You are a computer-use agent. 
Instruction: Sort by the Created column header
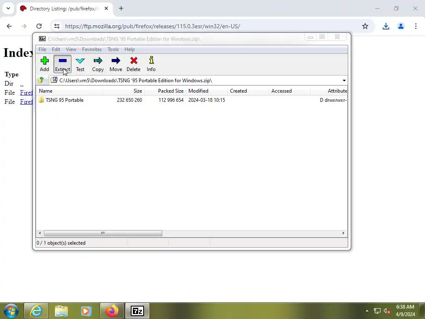click(x=248, y=91)
